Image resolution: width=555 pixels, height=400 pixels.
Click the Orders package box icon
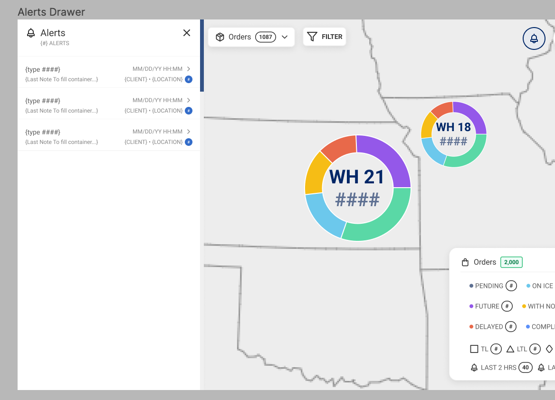220,37
